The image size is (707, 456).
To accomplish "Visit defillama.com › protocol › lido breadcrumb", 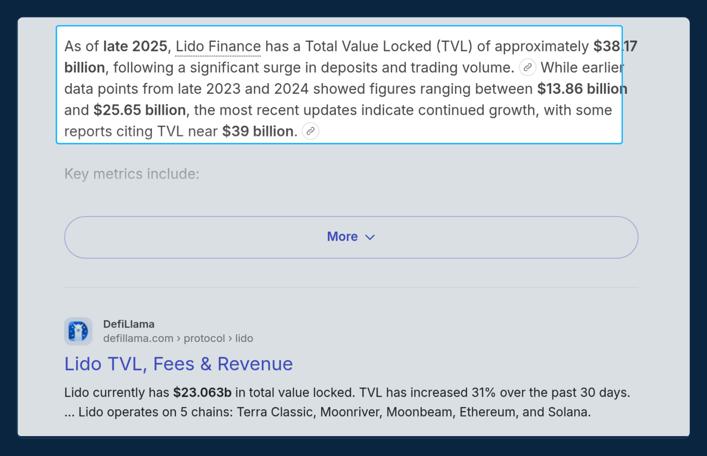I will click(178, 338).
